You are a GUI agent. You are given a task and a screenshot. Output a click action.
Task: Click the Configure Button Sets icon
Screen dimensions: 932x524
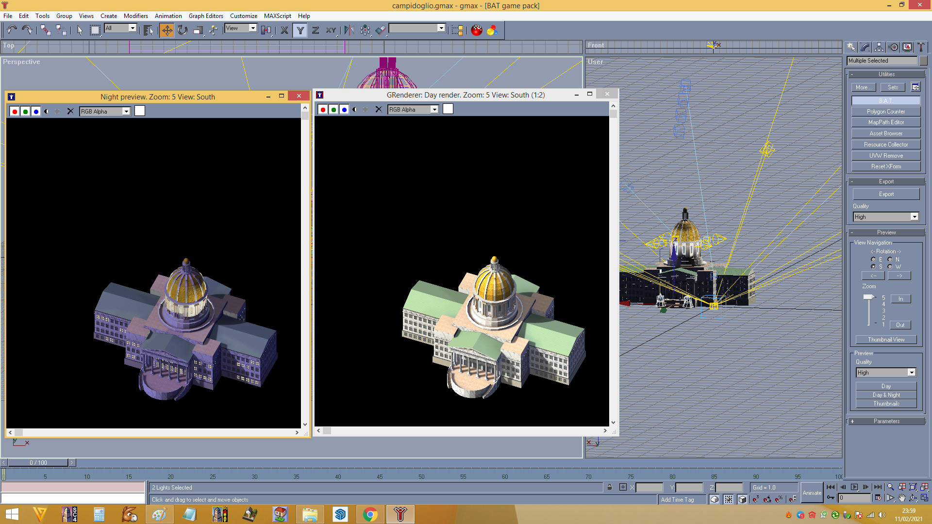[915, 87]
